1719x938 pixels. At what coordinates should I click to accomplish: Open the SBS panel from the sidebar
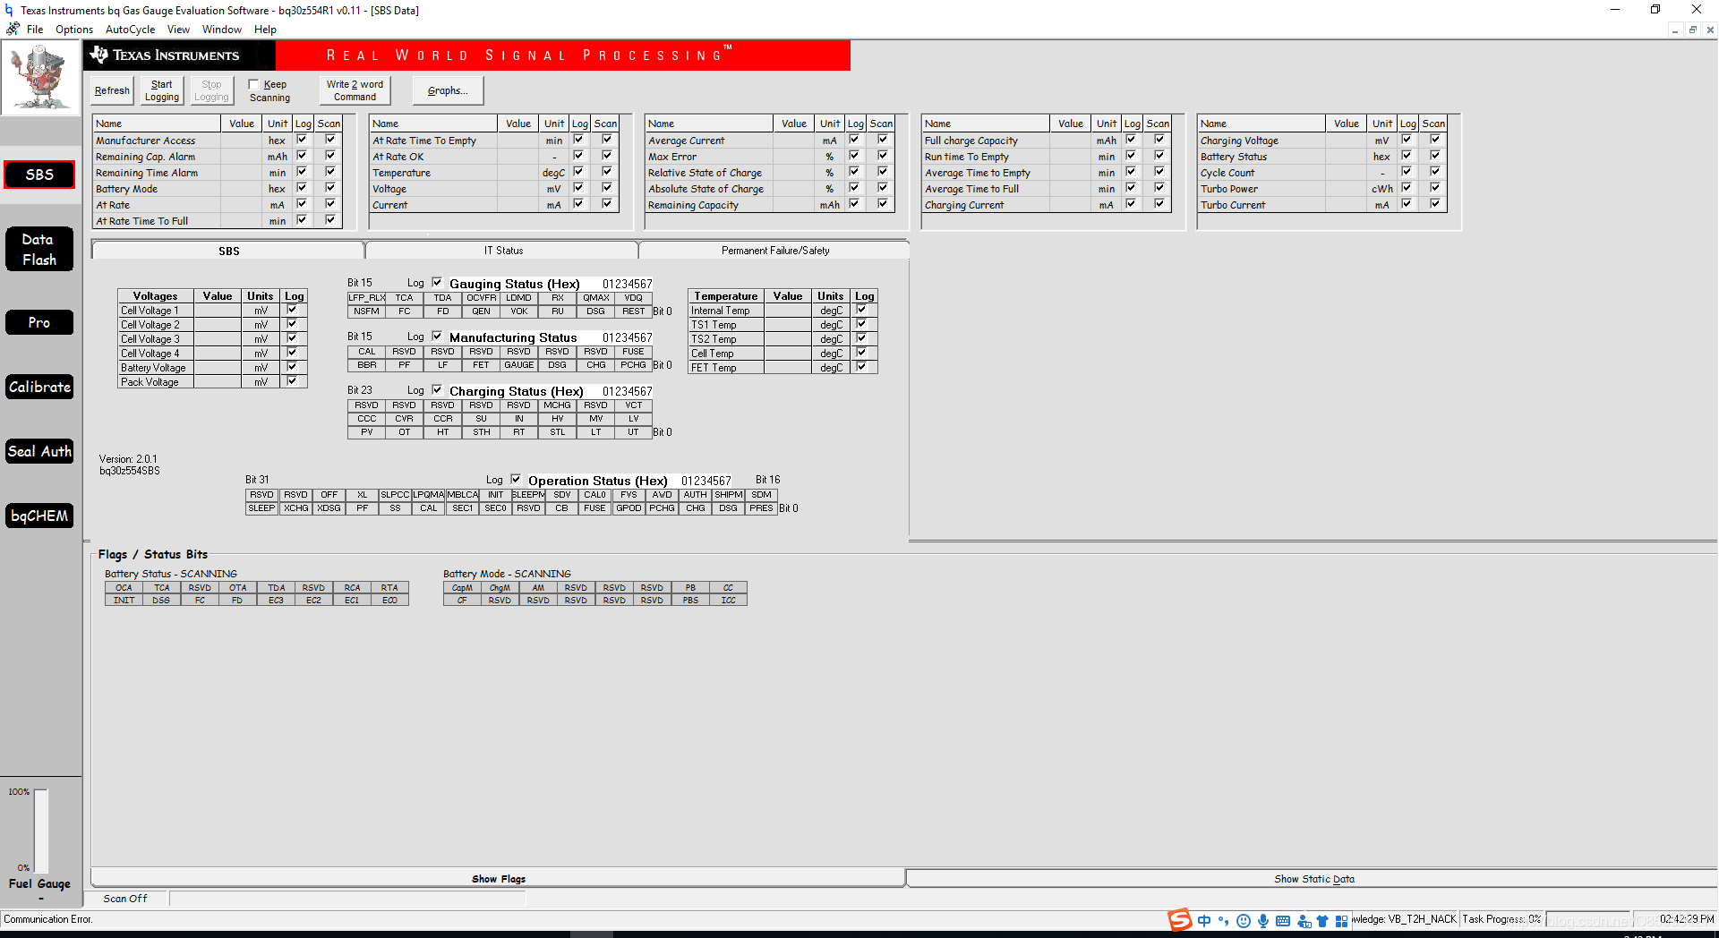[x=39, y=175]
